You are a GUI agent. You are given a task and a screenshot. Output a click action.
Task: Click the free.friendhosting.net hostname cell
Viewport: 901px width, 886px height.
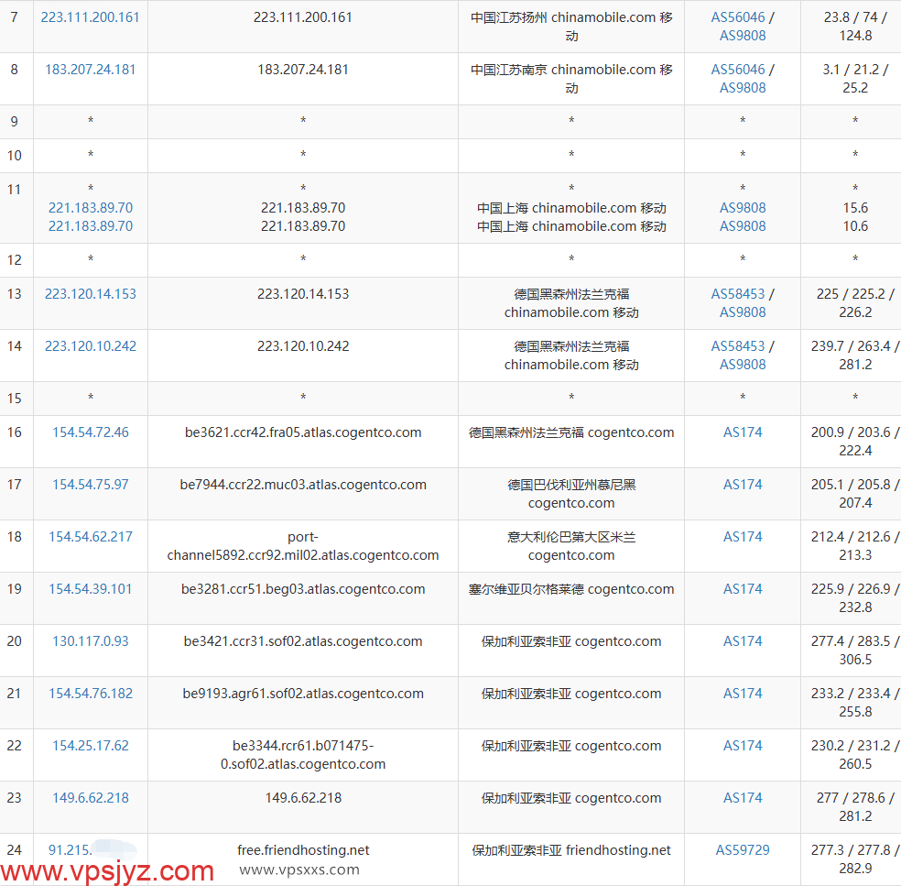pos(303,850)
